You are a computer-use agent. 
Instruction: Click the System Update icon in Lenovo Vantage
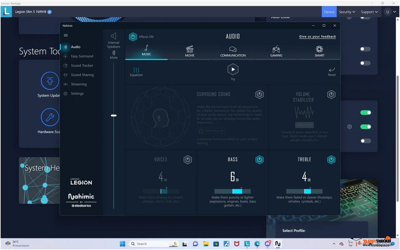[x=50, y=81]
